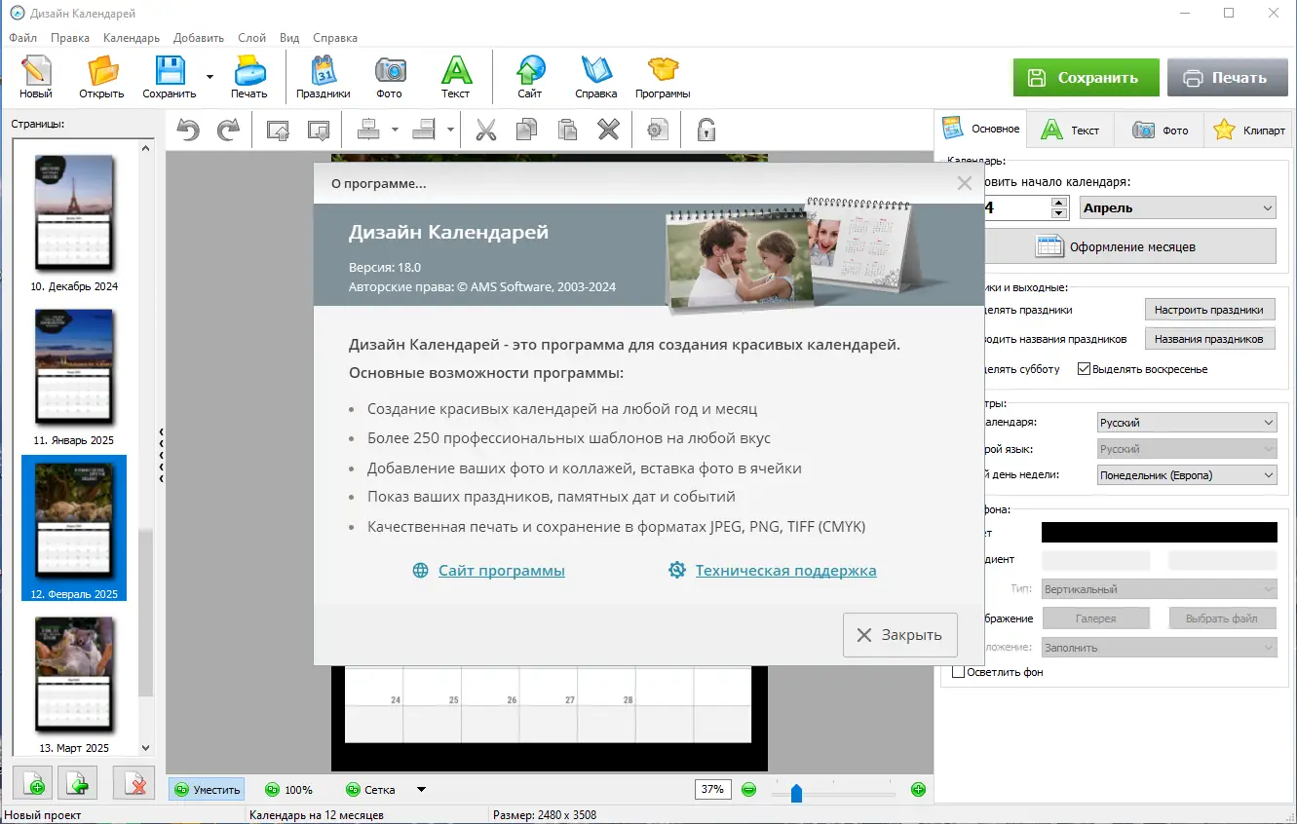Open the Понедельник (Европа) first weekday dropdown

coord(1187,475)
